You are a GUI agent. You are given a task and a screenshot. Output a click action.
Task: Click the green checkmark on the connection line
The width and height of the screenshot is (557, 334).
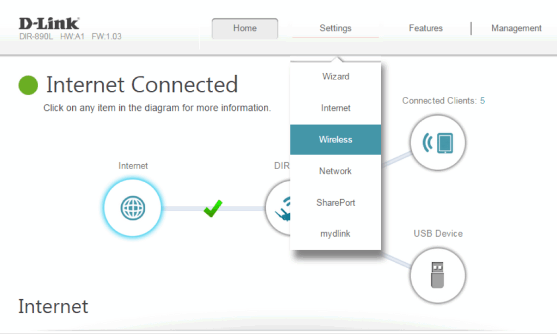213,208
